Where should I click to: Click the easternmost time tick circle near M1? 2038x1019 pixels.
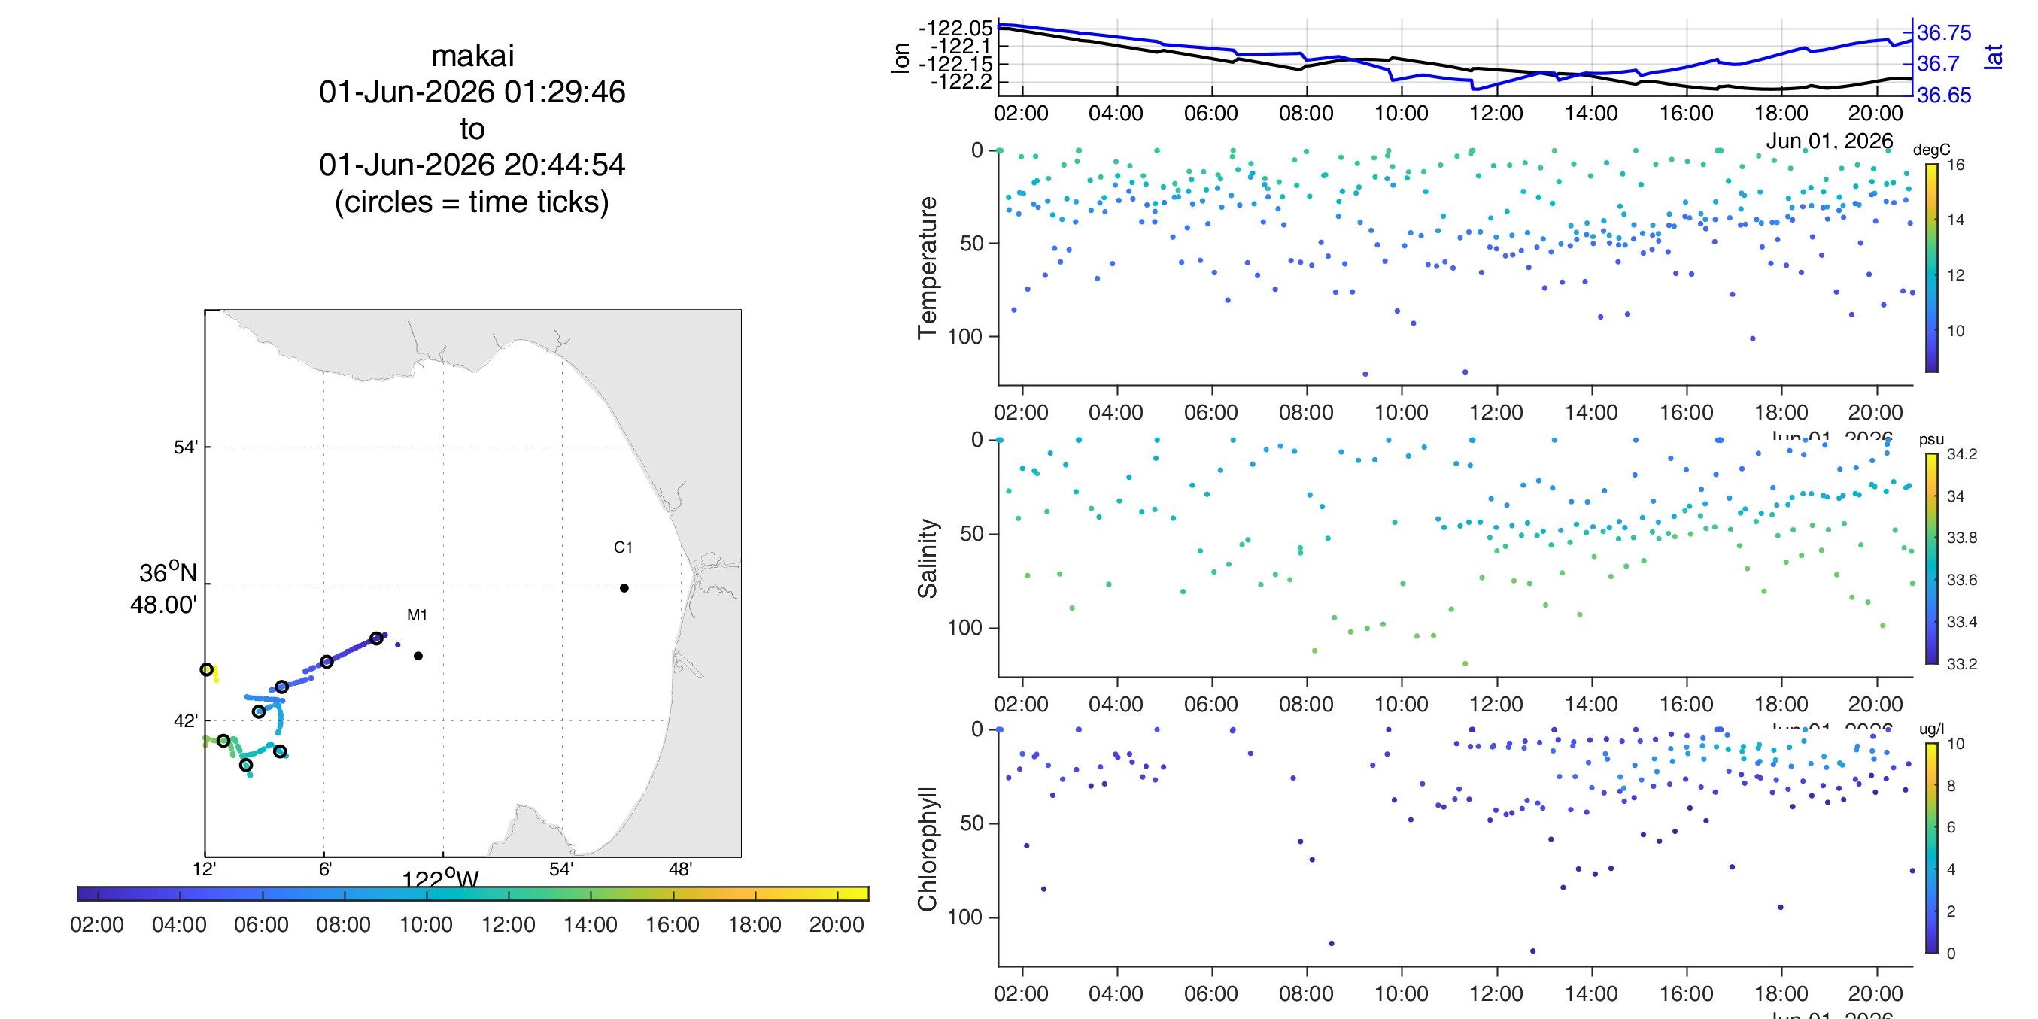pyautogui.click(x=377, y=638)
